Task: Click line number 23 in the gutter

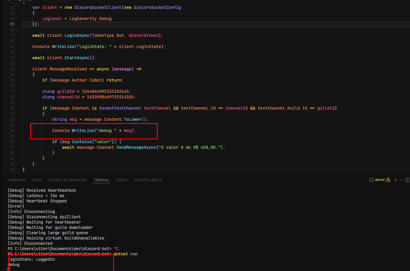Action: coord(12,69)
